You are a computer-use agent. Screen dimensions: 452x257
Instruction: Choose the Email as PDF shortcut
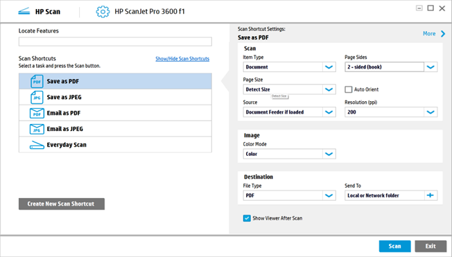click(115, 113)
